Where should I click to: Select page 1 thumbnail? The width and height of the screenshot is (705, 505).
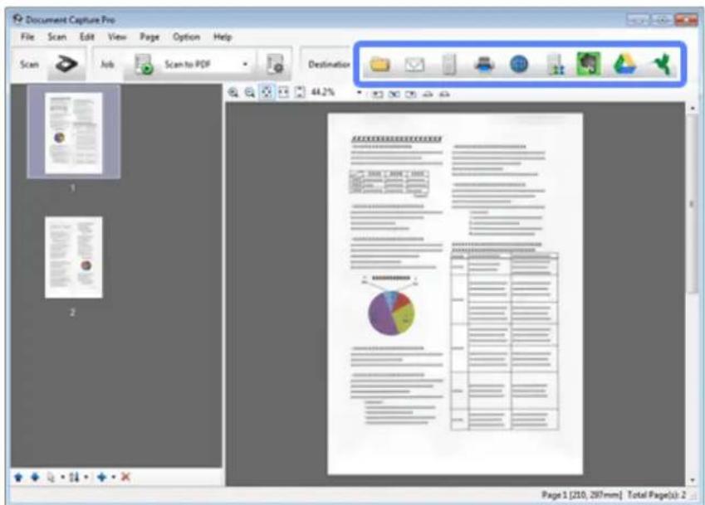(74, 133)
